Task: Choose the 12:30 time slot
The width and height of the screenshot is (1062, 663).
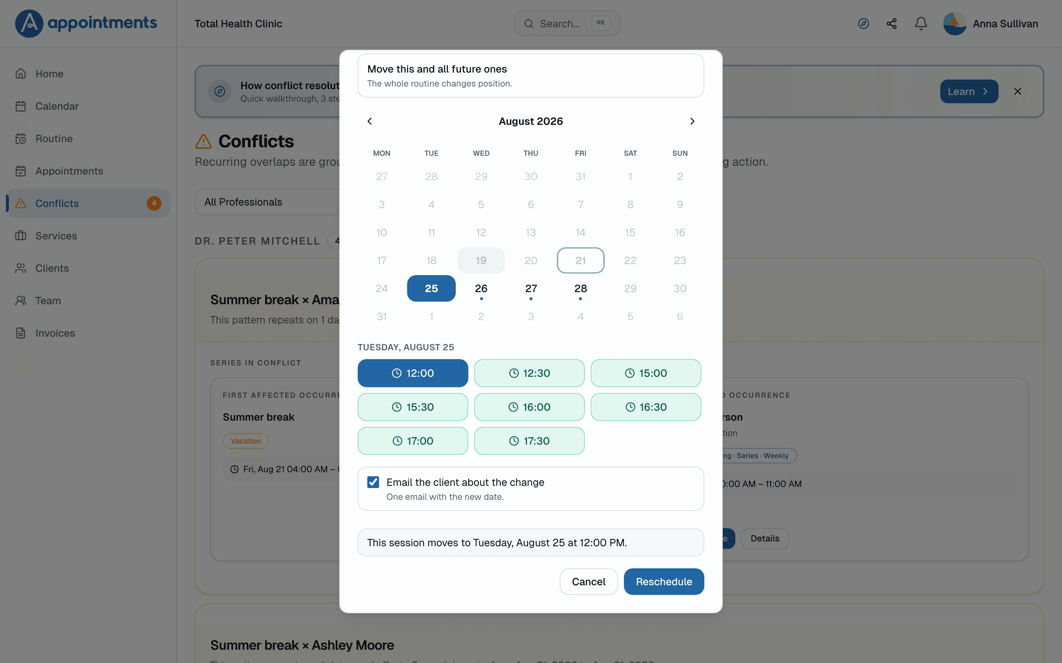Action: pyautogui.click(x=529, y=373)
